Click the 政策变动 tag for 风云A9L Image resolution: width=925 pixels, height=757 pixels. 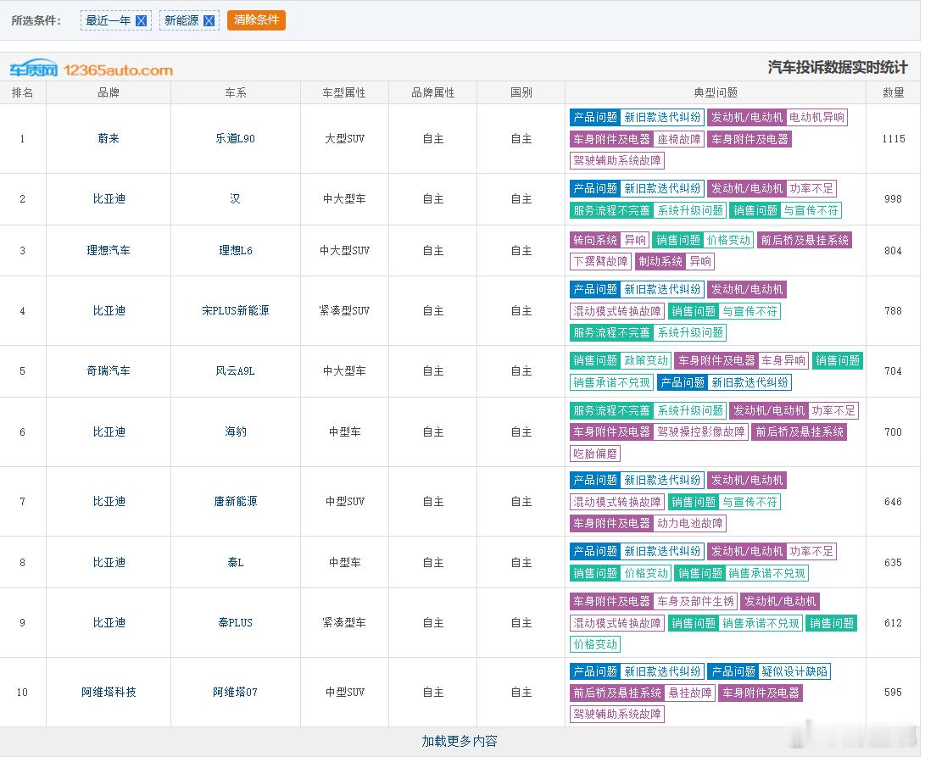[x=646, y=360]
